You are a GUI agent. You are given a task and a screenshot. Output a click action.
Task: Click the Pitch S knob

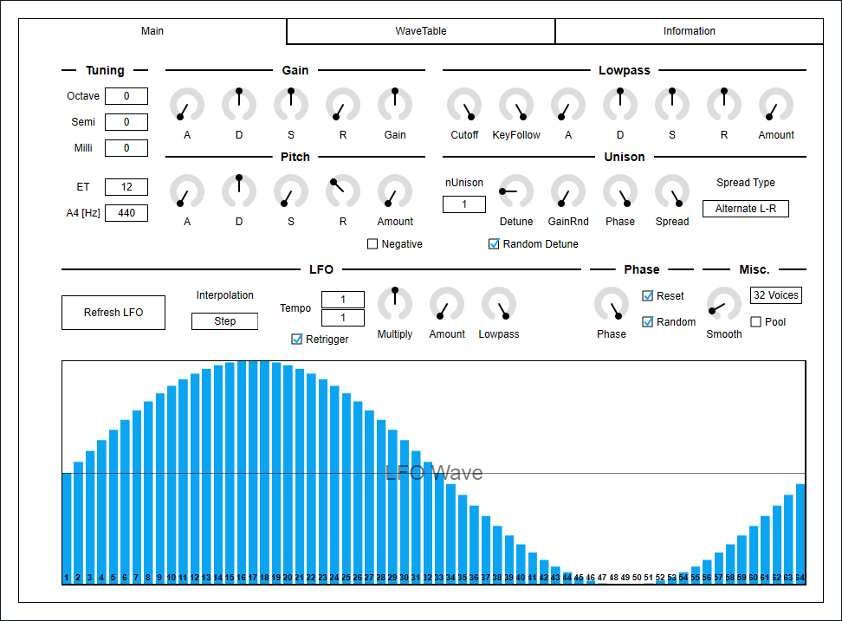pos(291,191)
